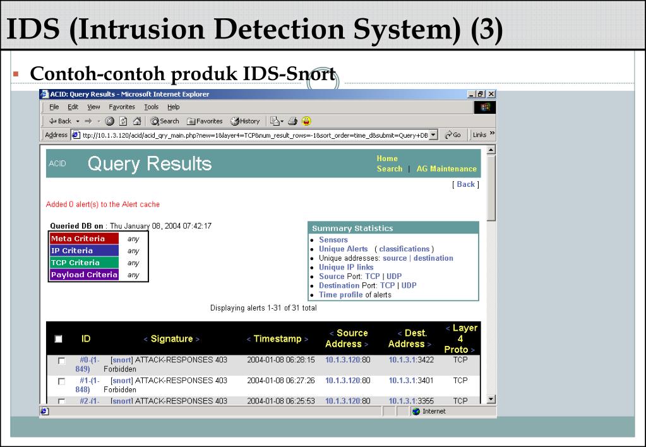The height and width of the screenshot is (447, 646).
Task: Sort Source Address ascending with left arrow
Action: click(x=332, y=333)
